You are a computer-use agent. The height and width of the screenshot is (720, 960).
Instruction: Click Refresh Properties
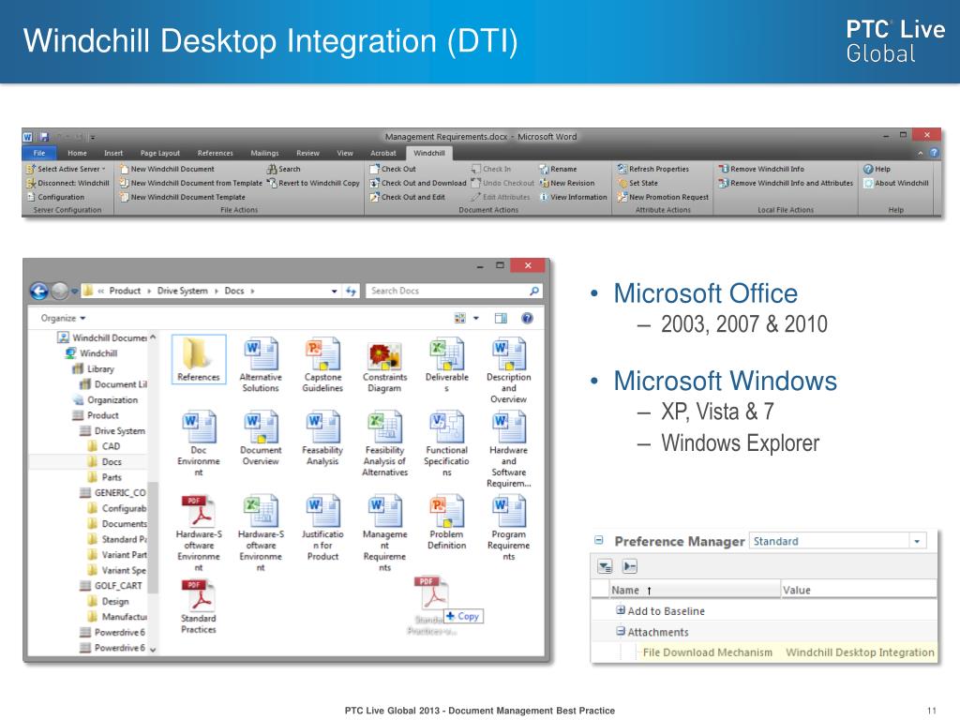[653, 169]
